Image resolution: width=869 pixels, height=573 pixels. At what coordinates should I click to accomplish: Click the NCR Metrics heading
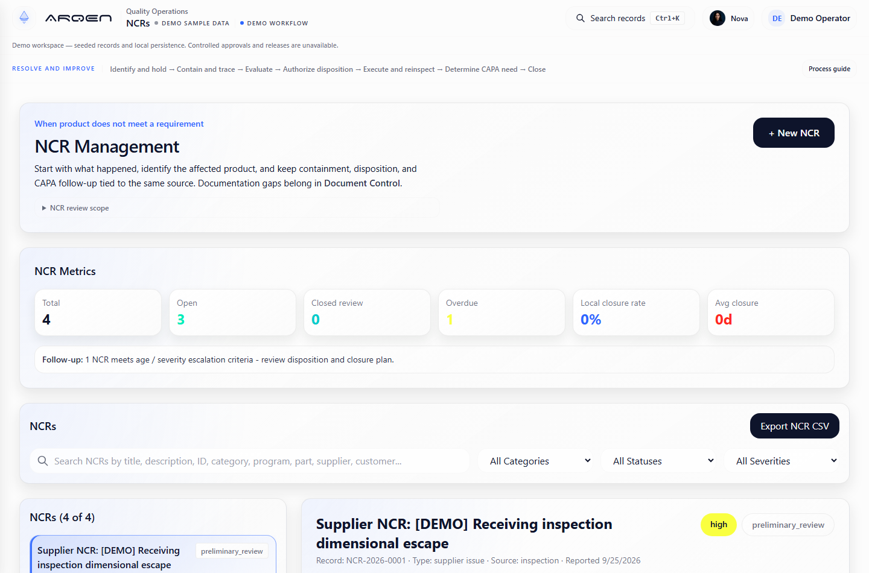click(x=65, y=271)
